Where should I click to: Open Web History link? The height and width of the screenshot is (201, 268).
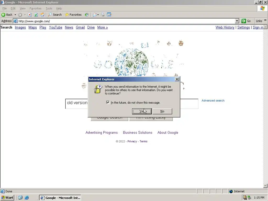225,27
